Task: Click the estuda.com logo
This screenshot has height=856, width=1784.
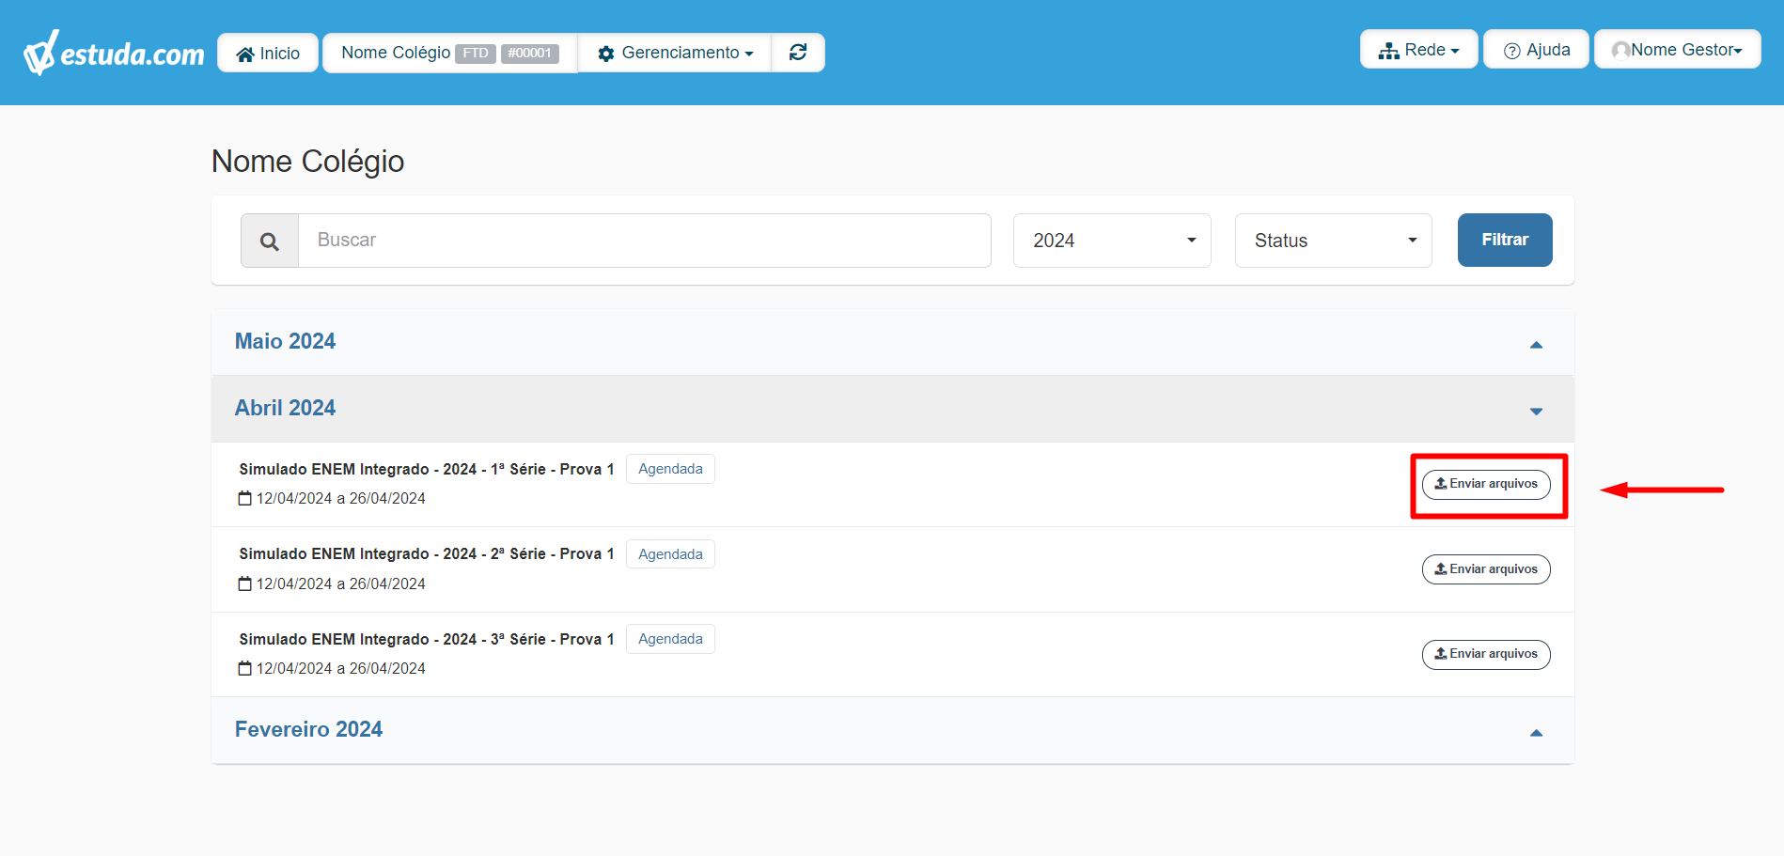Action: click(114, 53)
